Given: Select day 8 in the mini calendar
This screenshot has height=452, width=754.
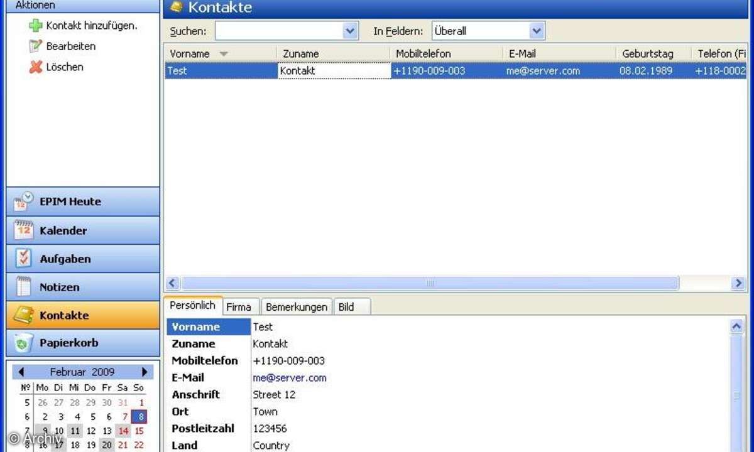Looking at the screenshot, I should tap(139, 417).
